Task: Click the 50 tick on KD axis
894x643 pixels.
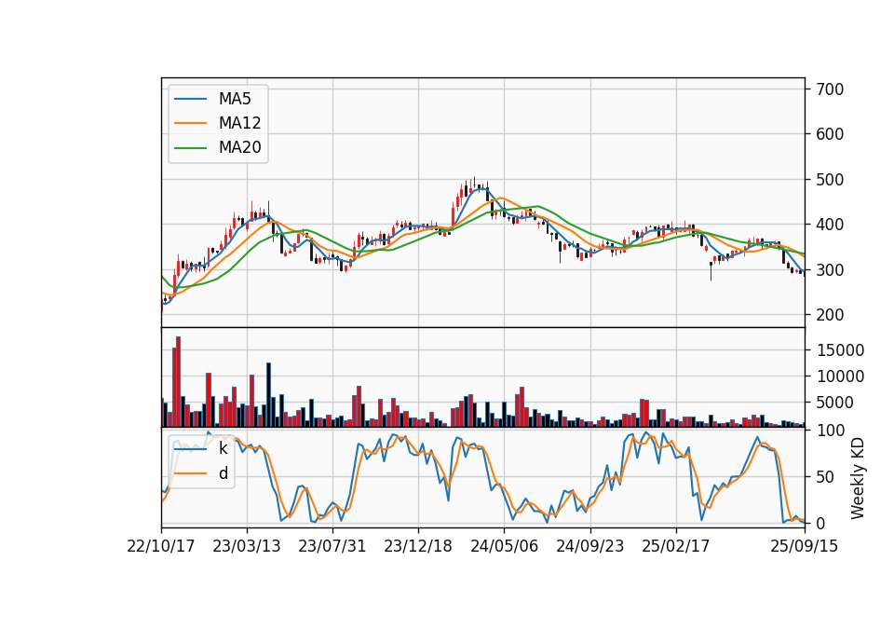Action: [825, 476]
